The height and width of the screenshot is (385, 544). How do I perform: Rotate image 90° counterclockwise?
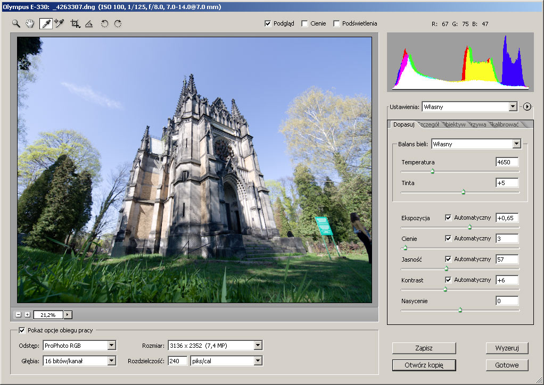click(x=104, y=24)
